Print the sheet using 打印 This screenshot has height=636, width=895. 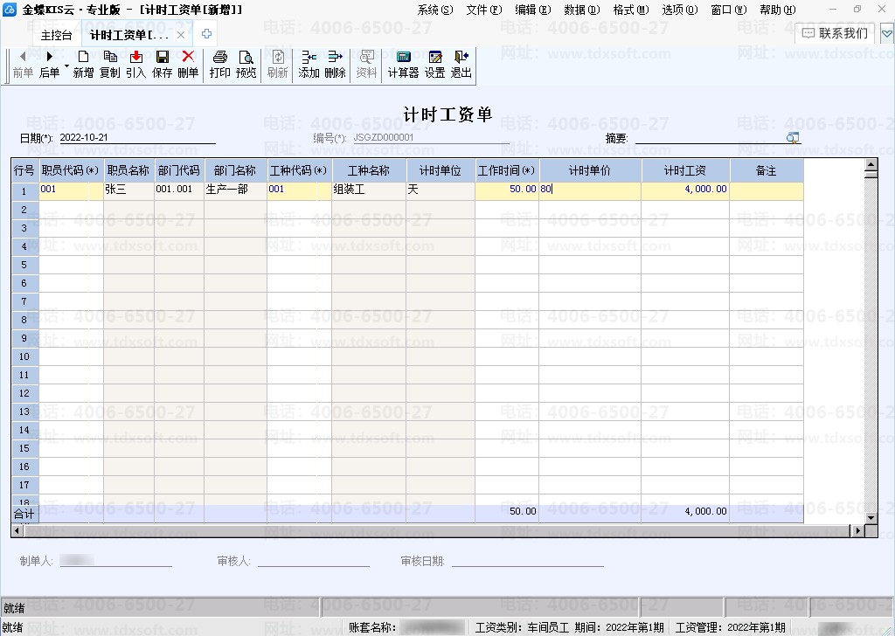click(219, 65)
